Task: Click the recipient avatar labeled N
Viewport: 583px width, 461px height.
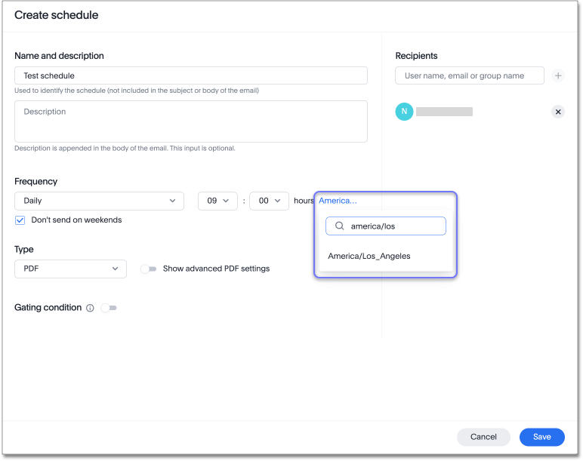Action: tap(404, 112)
